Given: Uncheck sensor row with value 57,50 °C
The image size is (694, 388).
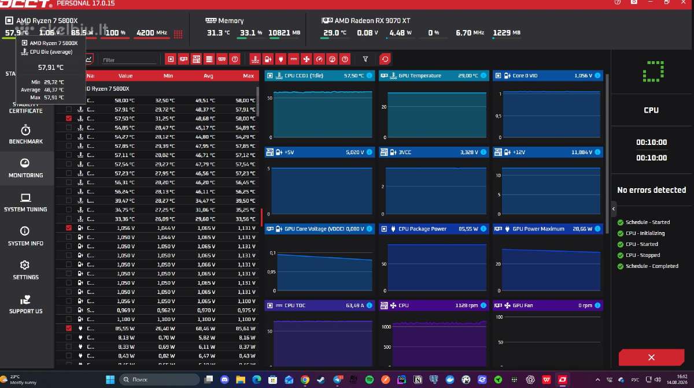Looking at the screenshot, I should 69,118.
